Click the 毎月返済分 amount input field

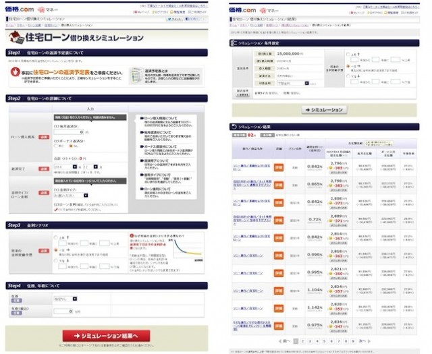[67, 133]
